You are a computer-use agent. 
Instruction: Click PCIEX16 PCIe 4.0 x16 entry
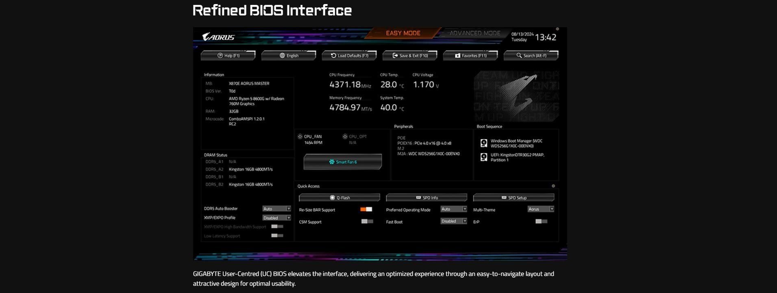(424, 143)
